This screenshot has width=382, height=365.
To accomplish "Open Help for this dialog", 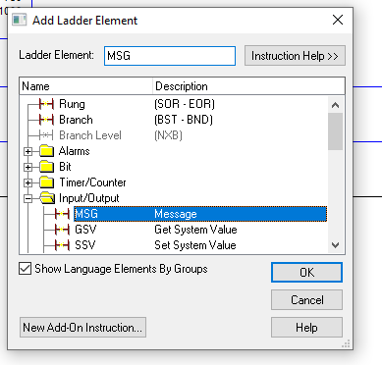I will click(306, 328).
